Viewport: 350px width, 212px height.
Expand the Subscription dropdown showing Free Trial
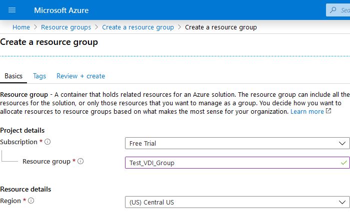point(237,143)
